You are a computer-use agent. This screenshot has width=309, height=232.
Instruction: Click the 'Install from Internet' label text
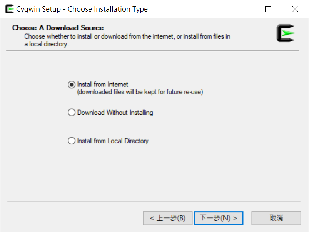(x=103, y=85)
